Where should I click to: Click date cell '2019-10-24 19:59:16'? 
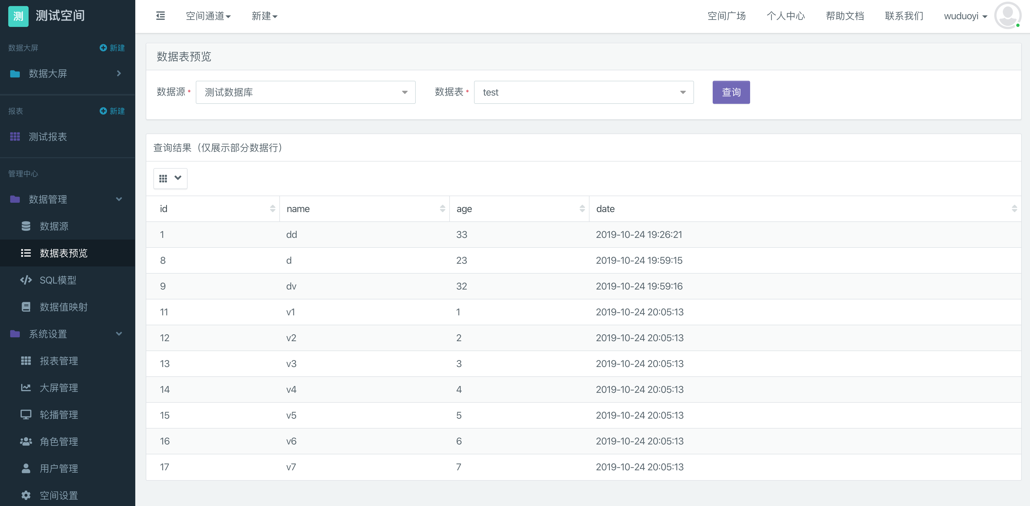639,286
